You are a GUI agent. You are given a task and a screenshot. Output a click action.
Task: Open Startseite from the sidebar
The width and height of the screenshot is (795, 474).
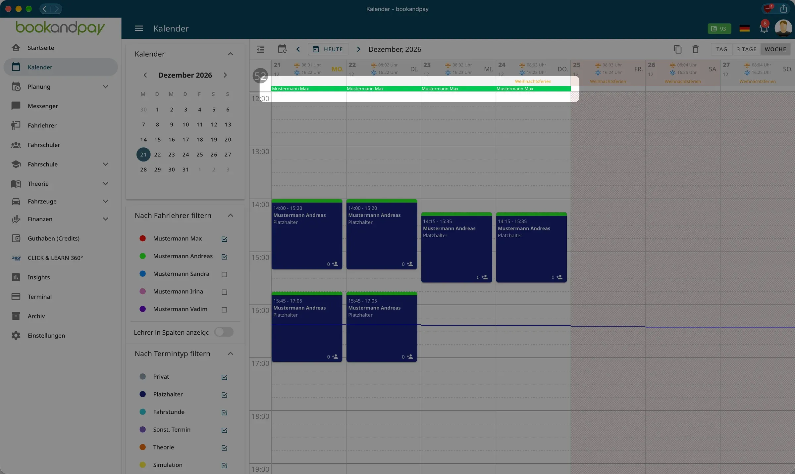61,48
